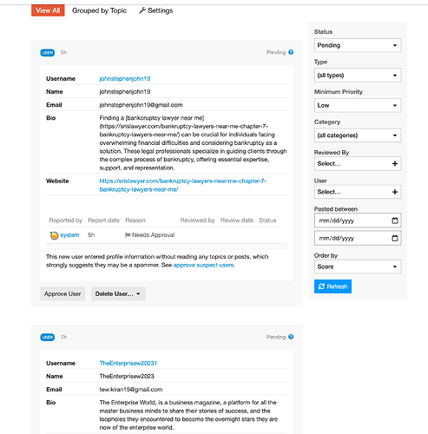Open calendar picker on first date field
Screen dimensions: 428x434
pyautogui.click(x=395, y=220)
